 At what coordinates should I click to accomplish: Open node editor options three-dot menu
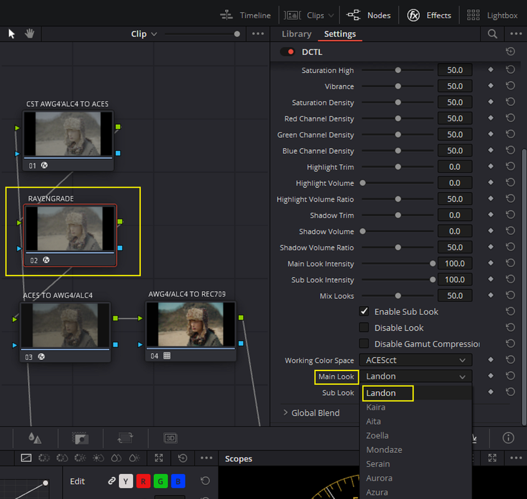[258, 34]
